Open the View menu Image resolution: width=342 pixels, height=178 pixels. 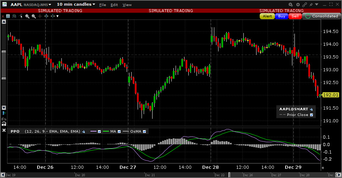tap(127, 5)
